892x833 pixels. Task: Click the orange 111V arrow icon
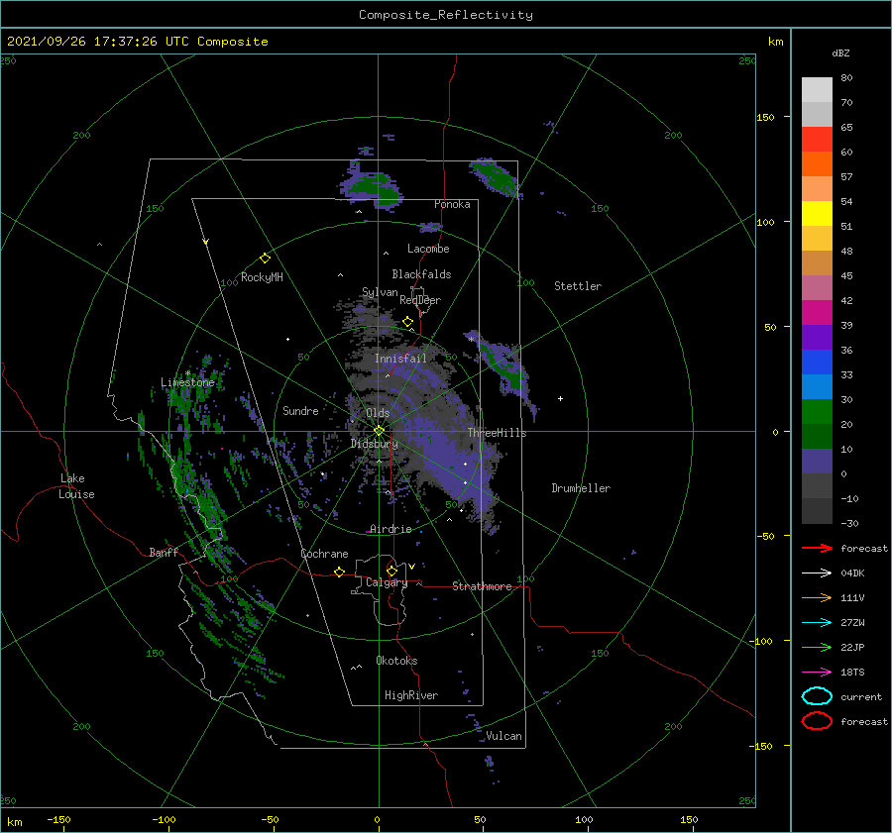(x=817, y=597)
